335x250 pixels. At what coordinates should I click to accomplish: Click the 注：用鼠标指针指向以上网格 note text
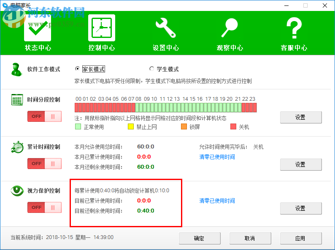tap(150, 118)
